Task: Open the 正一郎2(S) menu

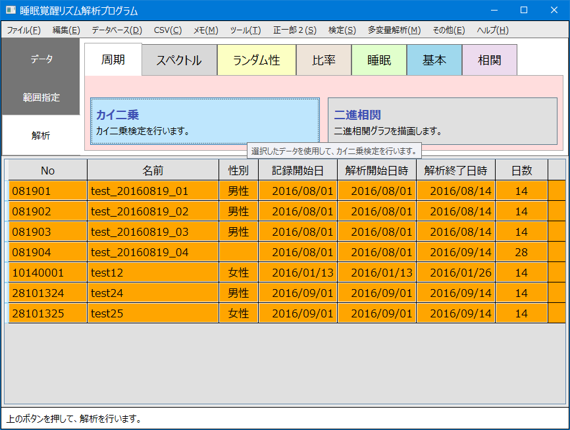Action: pos(295,30)
